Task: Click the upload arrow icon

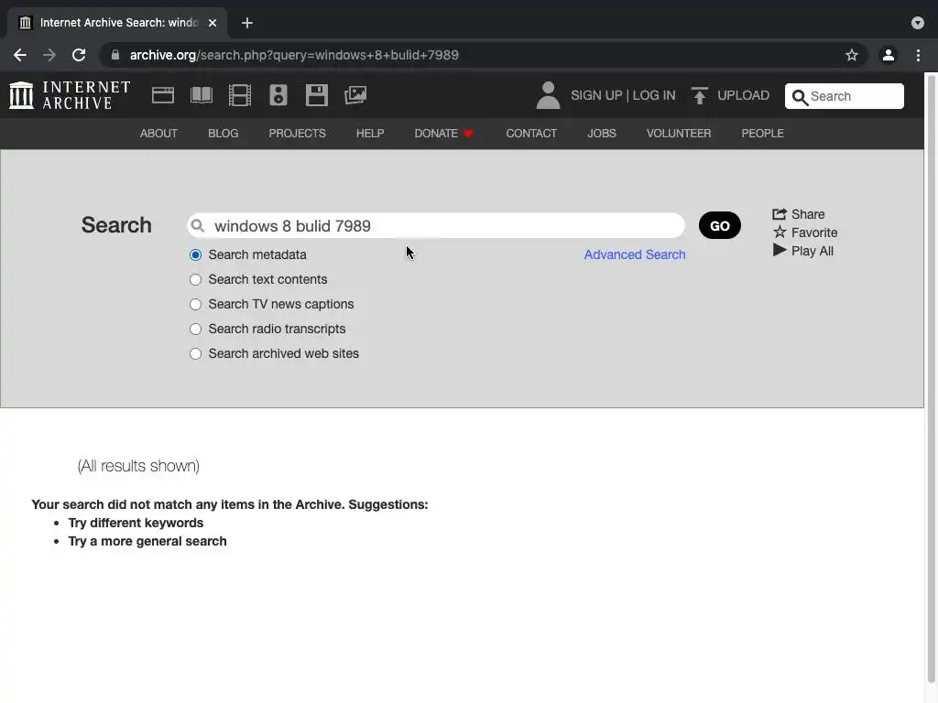Action: (x=699, y=95)
